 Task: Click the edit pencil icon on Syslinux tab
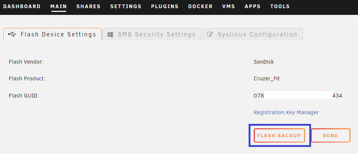coord(210,35)
